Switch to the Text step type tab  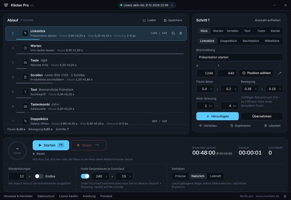point(247,31)
